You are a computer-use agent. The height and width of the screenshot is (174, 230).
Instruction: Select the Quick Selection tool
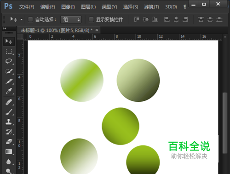[x=9, y=71]
